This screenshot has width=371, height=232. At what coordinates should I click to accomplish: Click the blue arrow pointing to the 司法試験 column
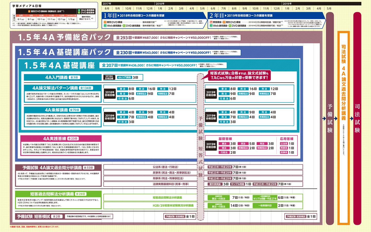(x=351, y=118)
